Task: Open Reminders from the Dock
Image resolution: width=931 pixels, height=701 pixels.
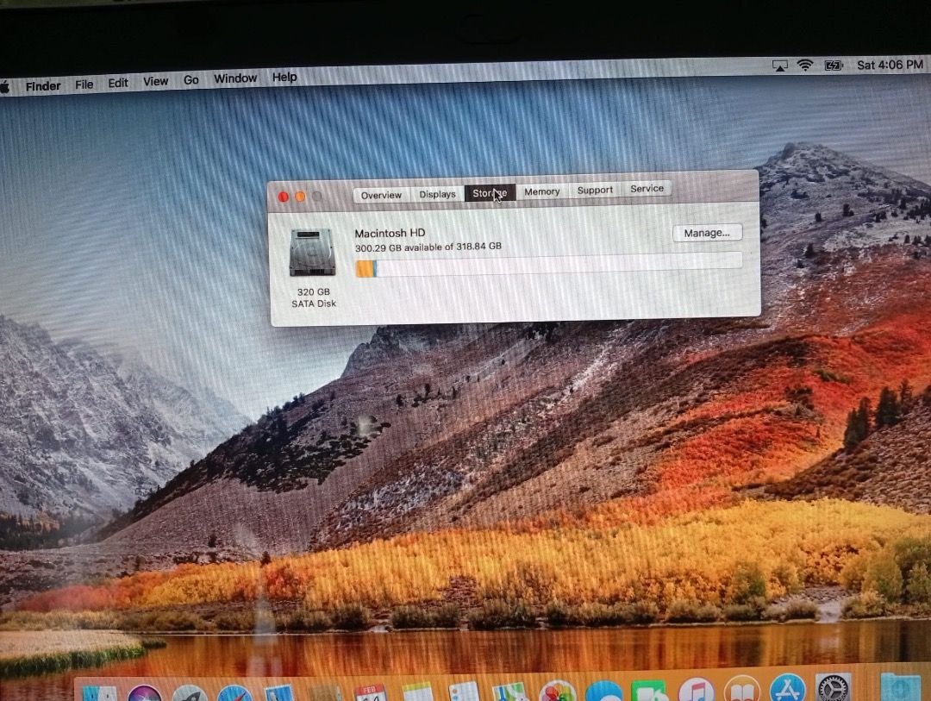Action: pos(464,692)
